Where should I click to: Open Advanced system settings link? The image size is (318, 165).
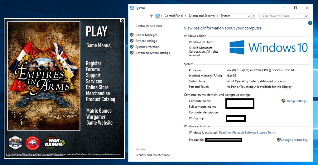[x=152, y=53]
